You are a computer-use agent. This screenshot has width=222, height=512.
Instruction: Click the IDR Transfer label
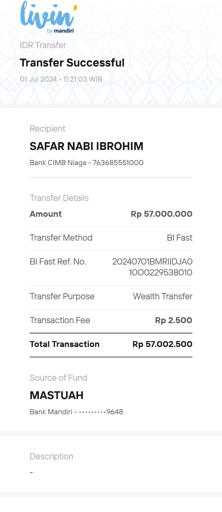(x=43, y=45)
